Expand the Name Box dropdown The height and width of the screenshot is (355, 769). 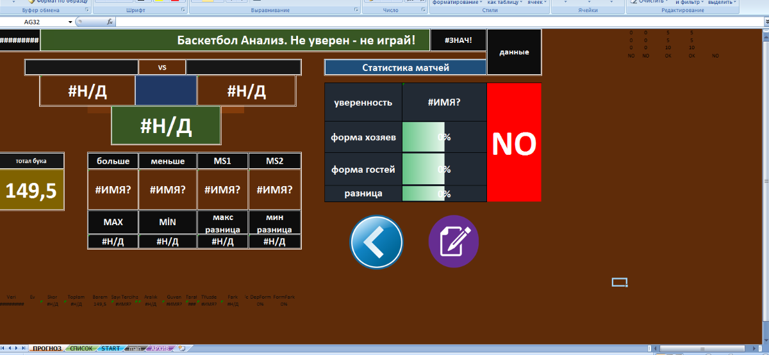click(x=70, y=22)
